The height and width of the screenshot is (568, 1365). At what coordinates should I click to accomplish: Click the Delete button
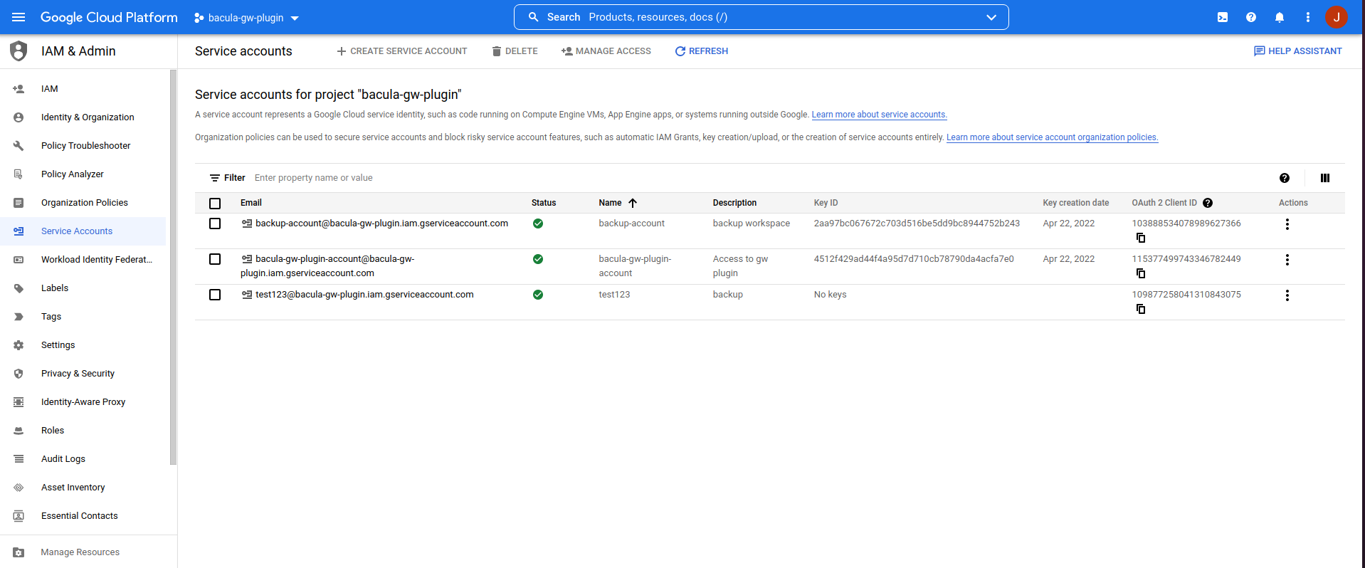point(515,51)
